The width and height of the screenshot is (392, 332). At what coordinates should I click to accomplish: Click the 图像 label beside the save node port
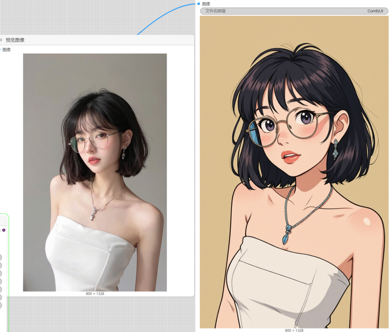pos(206,4)
